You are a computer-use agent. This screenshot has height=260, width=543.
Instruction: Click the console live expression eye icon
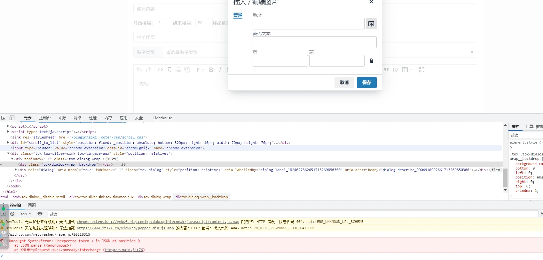point(40,214)
